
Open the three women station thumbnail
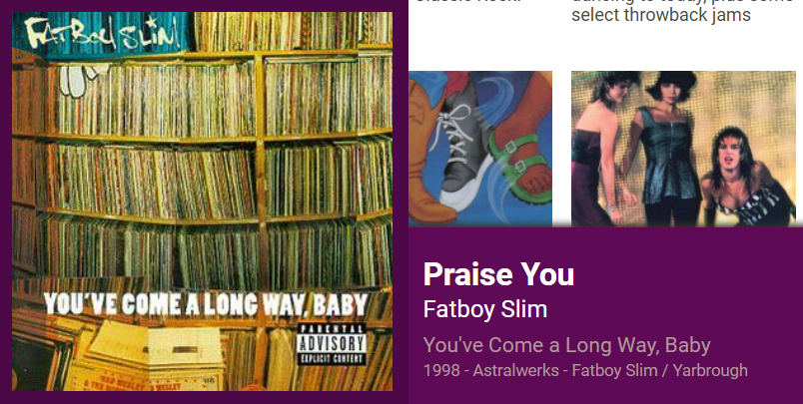pyautogui.click(x=684, y=149)
